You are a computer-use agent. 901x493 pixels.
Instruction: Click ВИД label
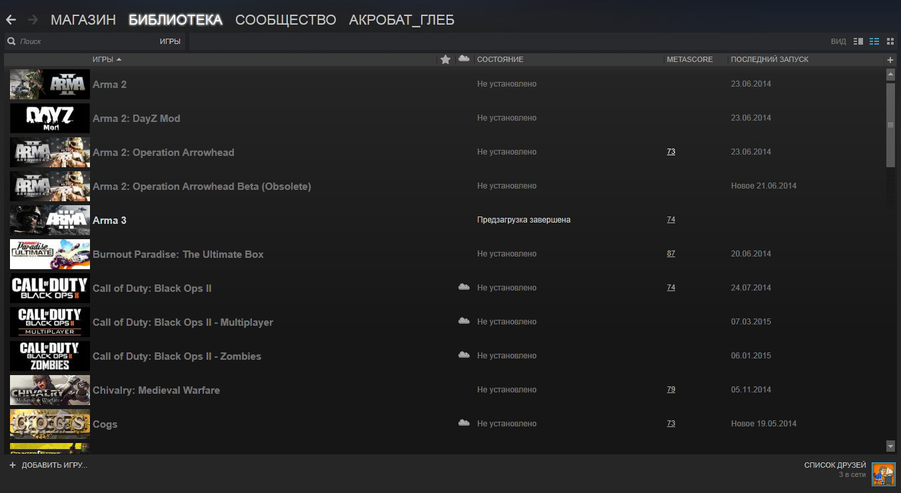click(838, 41)
